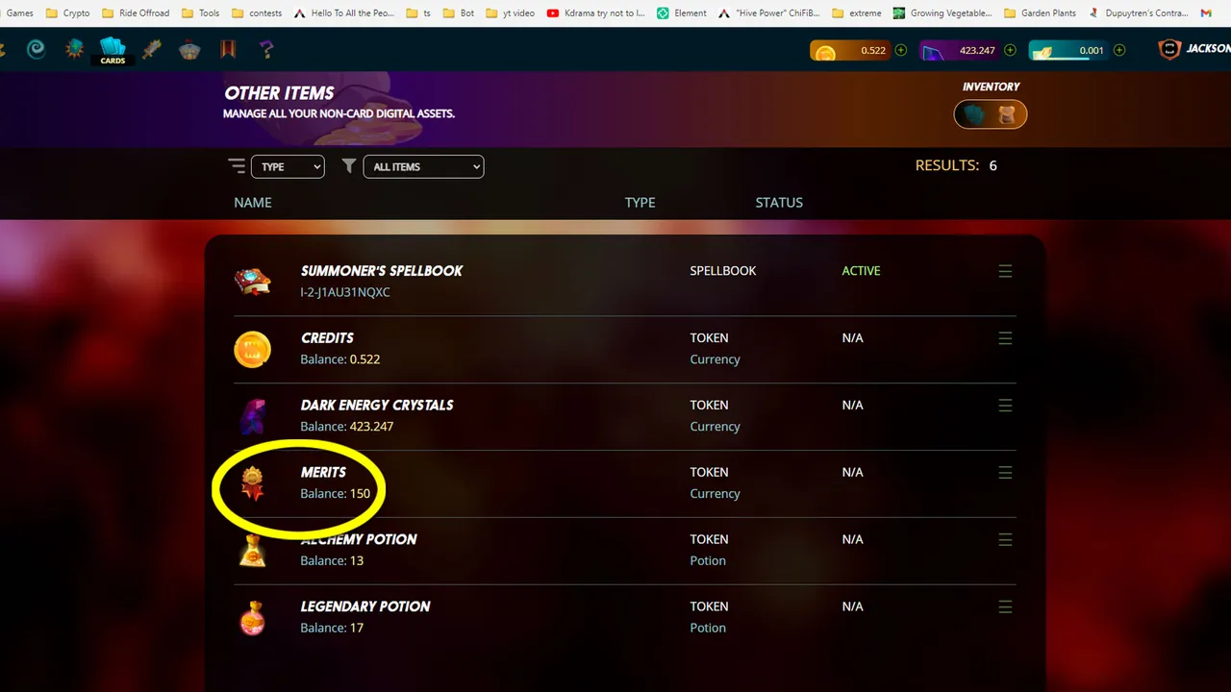
Task: Open the menu for Dark Energy Crystals row
Action: (1005, 406)
